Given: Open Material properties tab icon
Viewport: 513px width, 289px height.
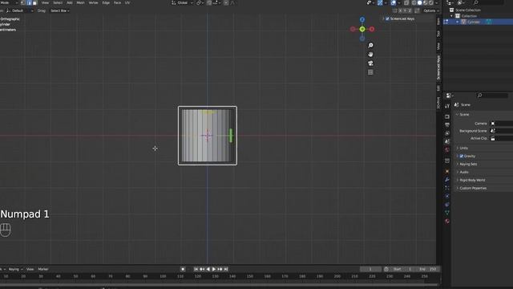Looking at the screenshot, I should click(447, 222).
